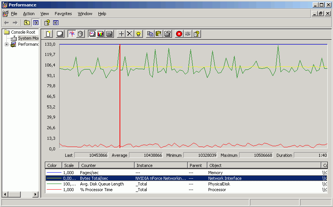The height and width of the screenshot is (207, 333).
Task: Open the Help menu
Action: click(x=102, y=14)
